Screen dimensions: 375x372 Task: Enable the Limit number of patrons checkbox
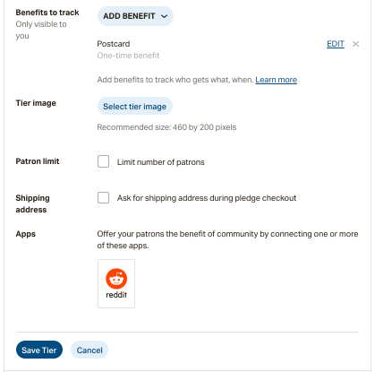click(103, 161)
